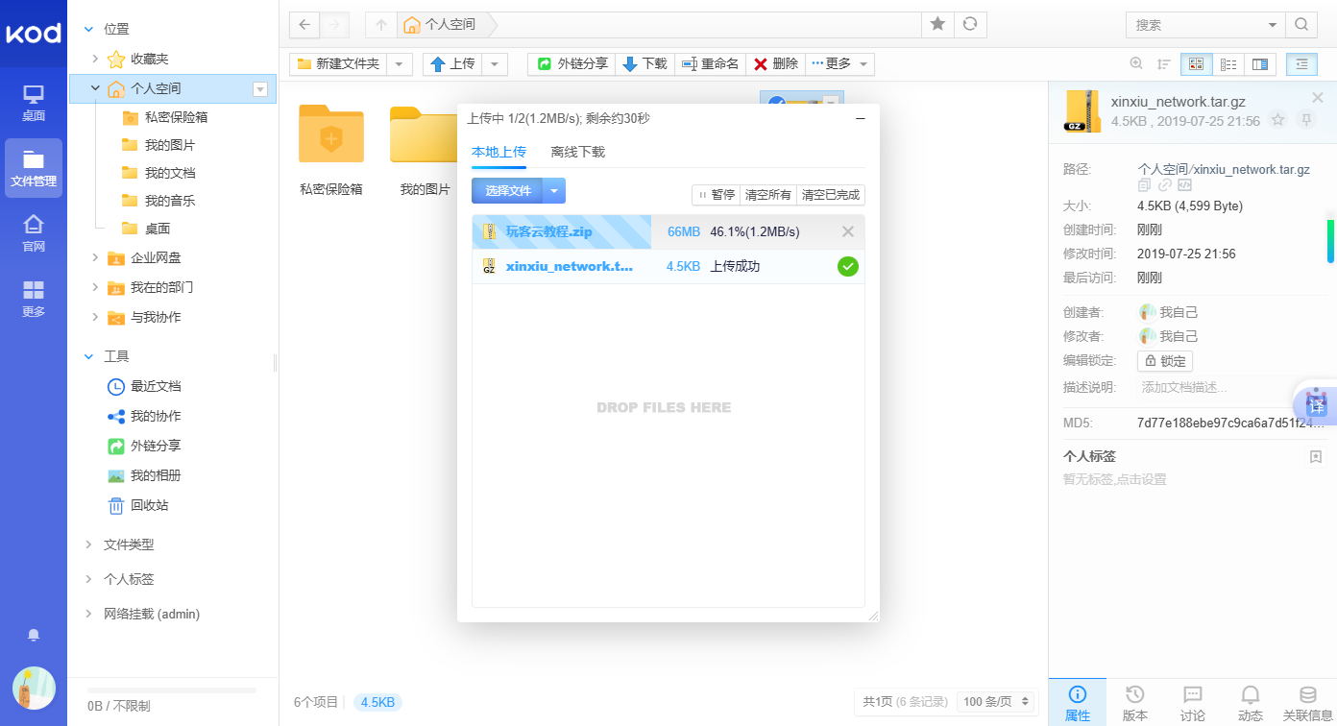Click the star icon in the address bar
Viewport: 1337px width, 726px height.
pyautogui.click(x=937, y=25)
